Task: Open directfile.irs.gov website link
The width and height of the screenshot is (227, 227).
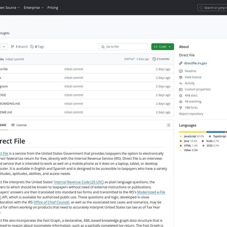Action: pos(195,63)
